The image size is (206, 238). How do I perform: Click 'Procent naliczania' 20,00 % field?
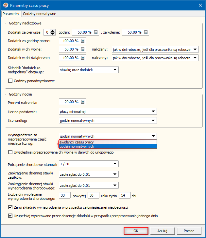(72, 102)
